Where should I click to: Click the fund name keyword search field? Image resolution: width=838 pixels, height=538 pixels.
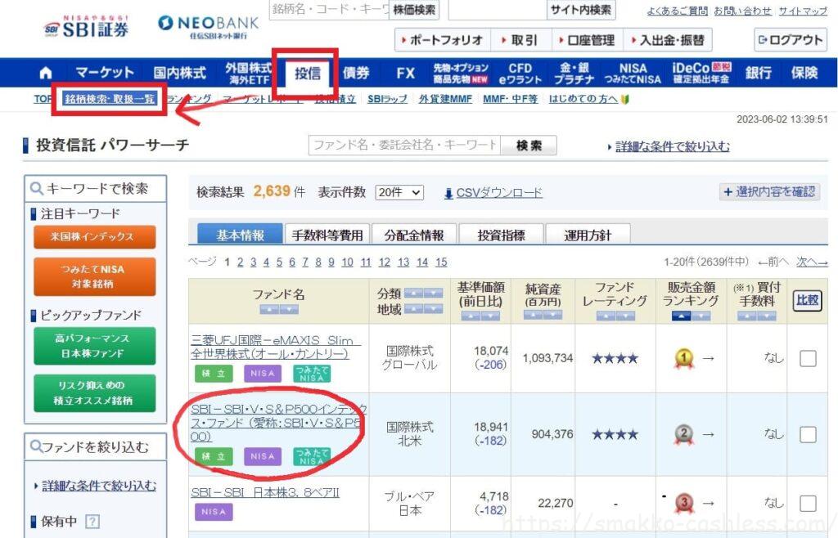[x=403, y=146]
